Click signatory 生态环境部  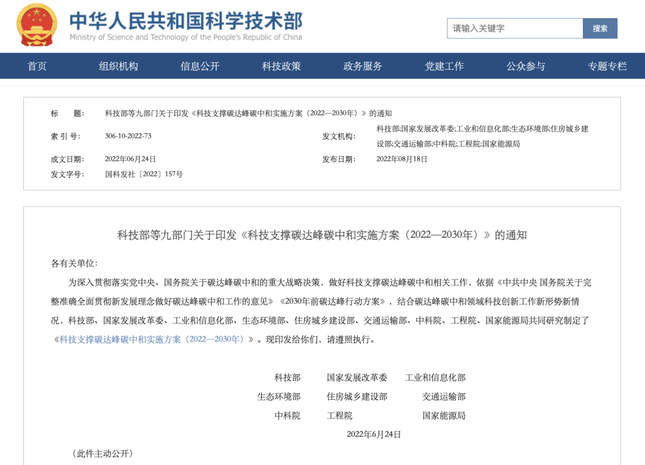tap(279, 397)
